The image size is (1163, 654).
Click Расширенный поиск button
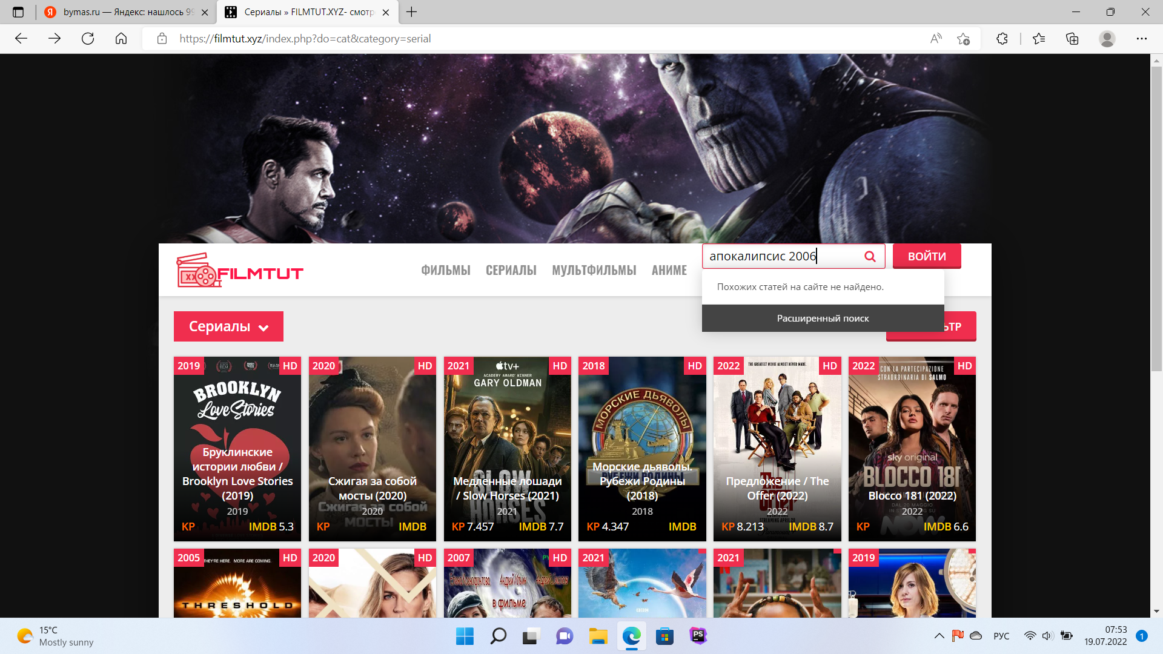[823, 319]
